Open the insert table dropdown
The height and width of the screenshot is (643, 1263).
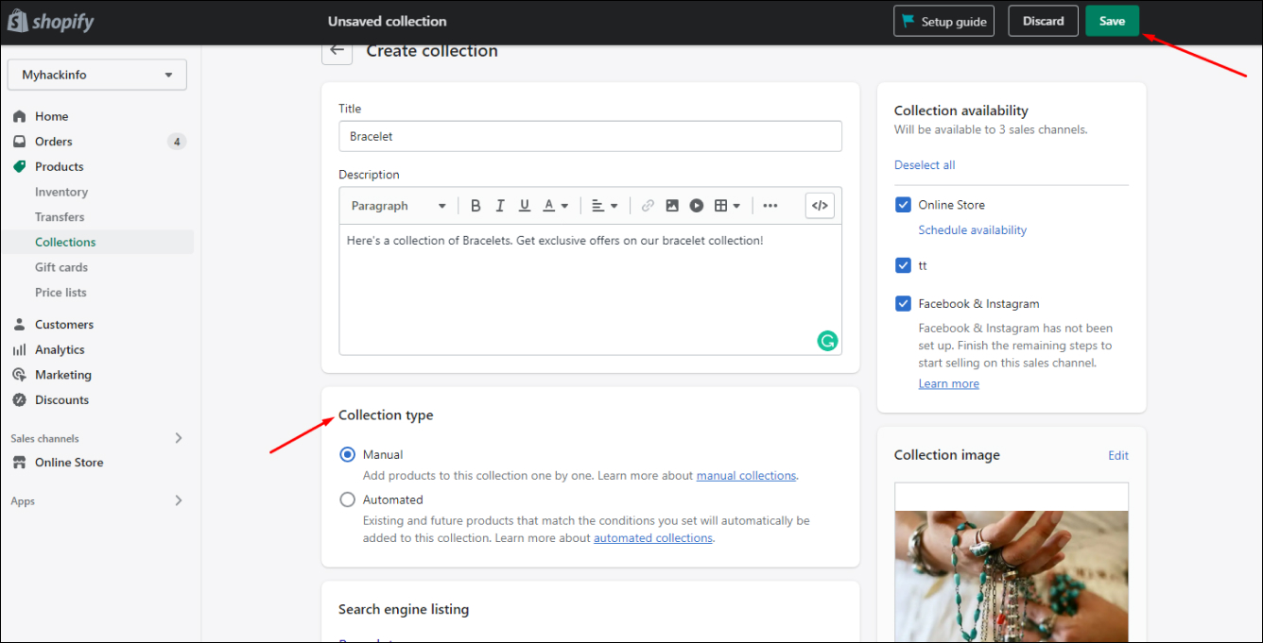[727, 206]
